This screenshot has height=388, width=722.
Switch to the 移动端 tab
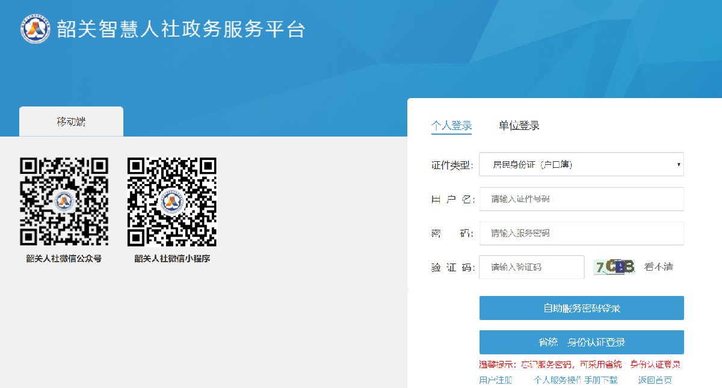click(x=71, y=122)
